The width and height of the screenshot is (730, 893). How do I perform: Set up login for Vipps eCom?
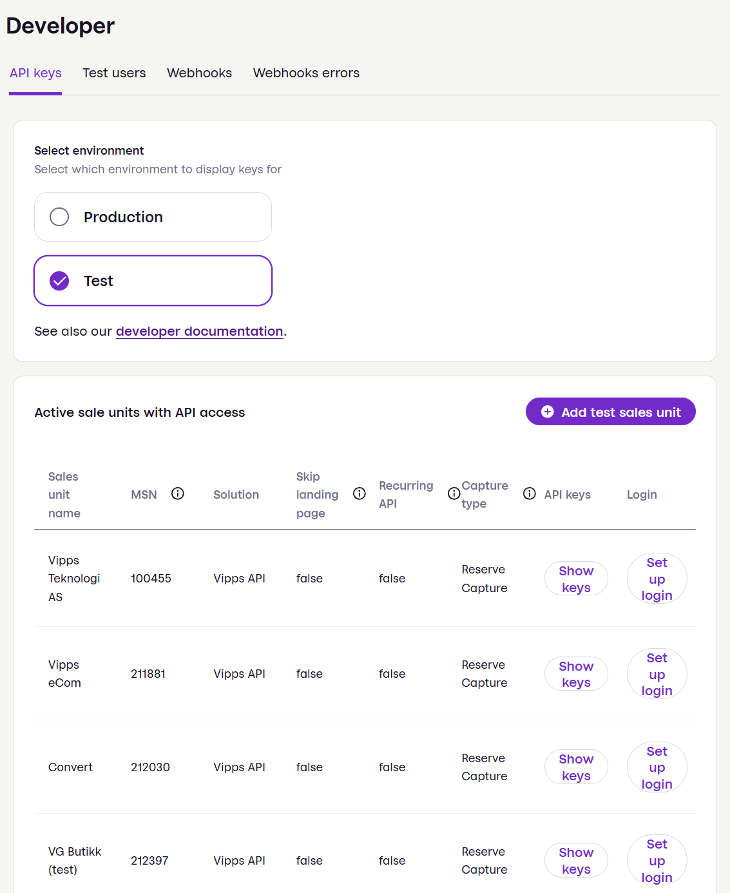[657, 674]
